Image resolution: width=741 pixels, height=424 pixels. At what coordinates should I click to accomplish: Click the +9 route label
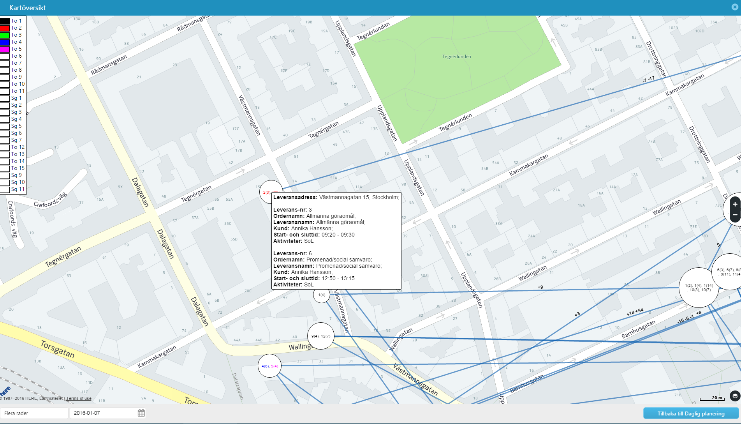coord(540,287)
